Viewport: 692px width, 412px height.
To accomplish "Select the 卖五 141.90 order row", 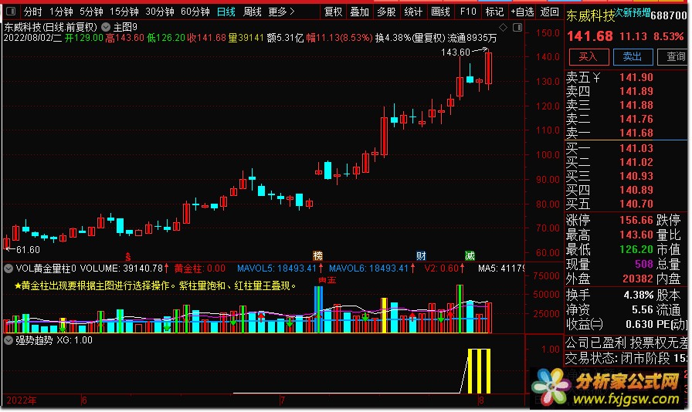I will (626, 78).
